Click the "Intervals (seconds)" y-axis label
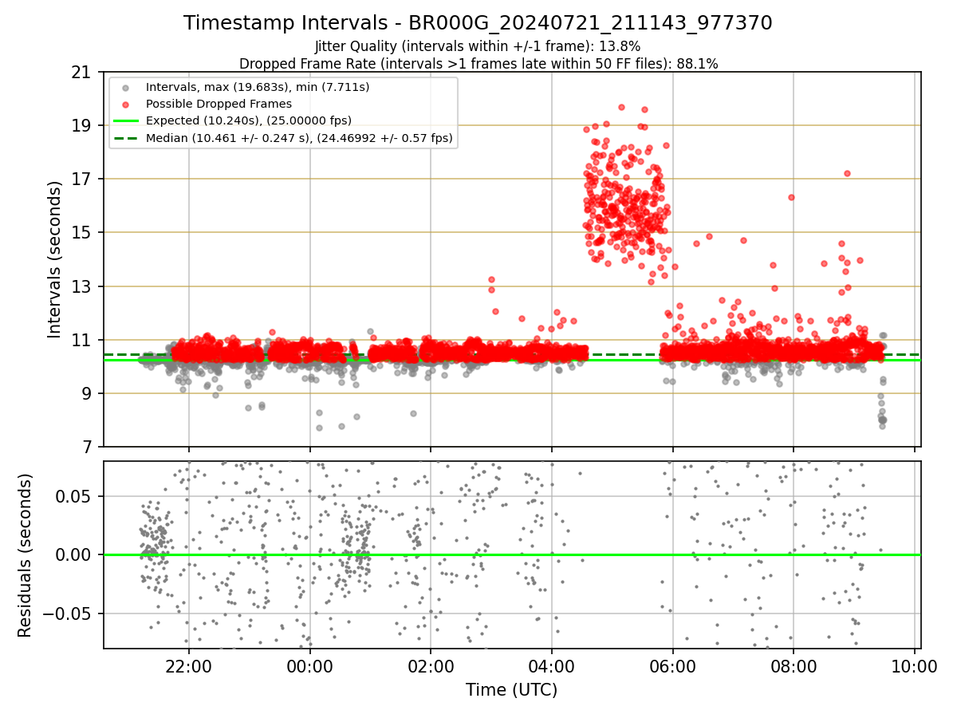This screenshot has width=957, height=718. (x=54, y=259)
